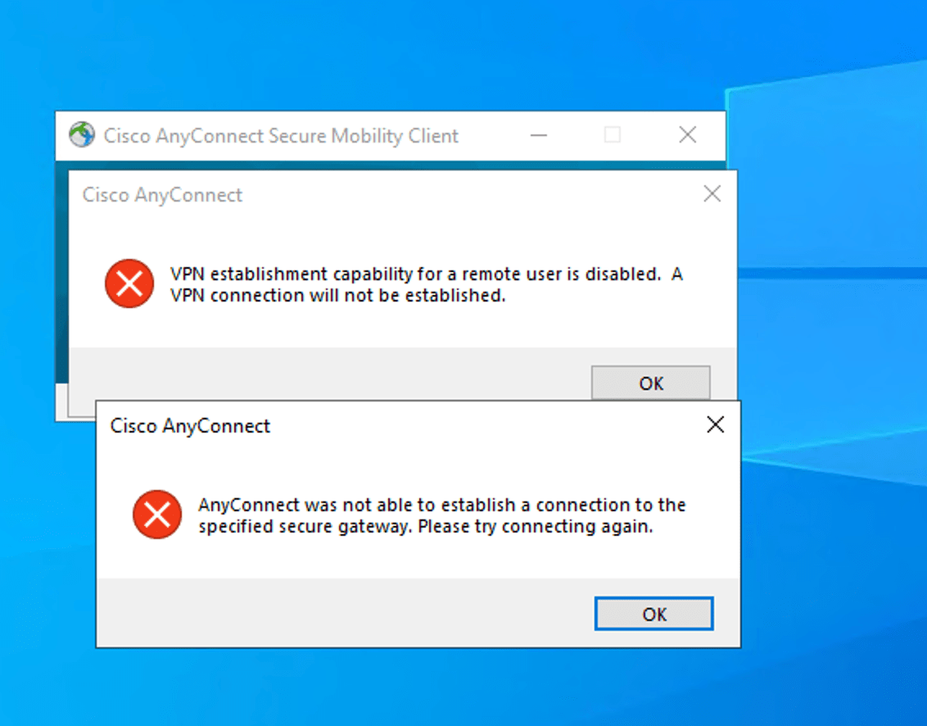Click the red error icon in VPN disabled dialog

point(129,284)
